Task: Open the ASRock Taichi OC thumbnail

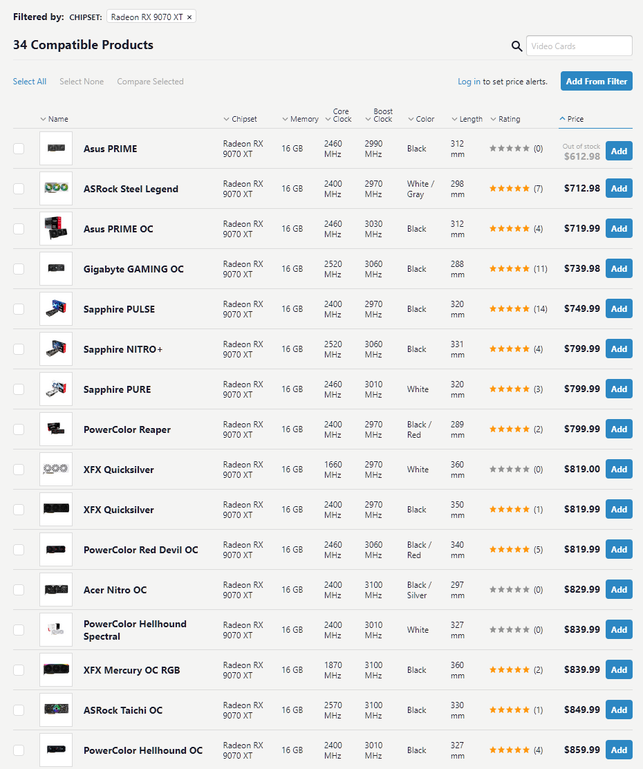Action: [x=56, y=710]
